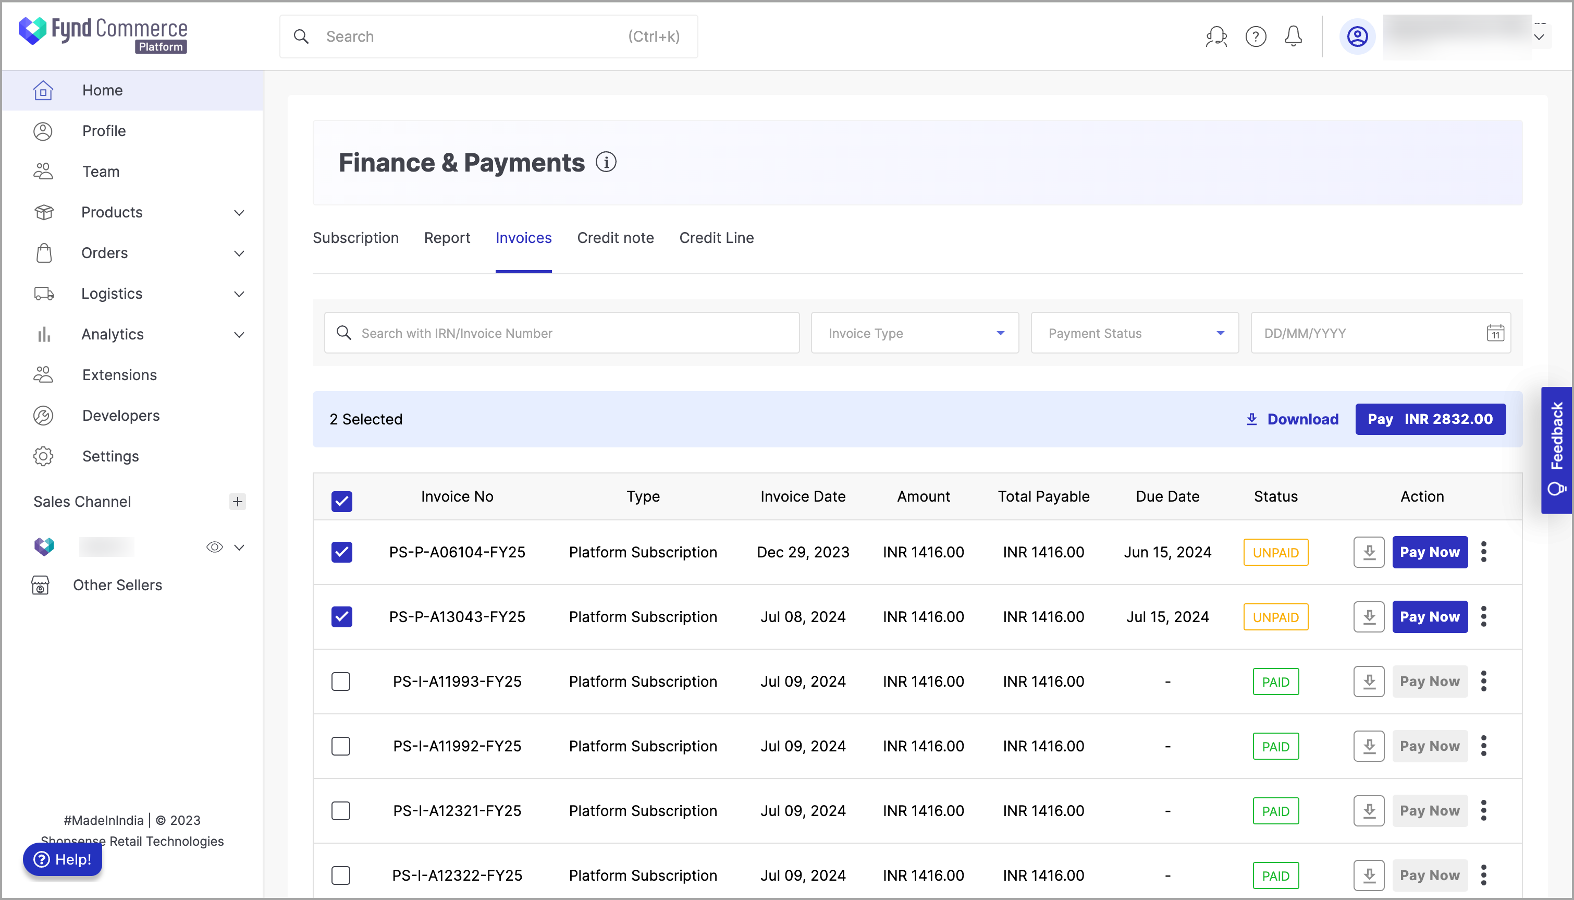Click Pay INR 2832.00 button

pos(1430,419)
